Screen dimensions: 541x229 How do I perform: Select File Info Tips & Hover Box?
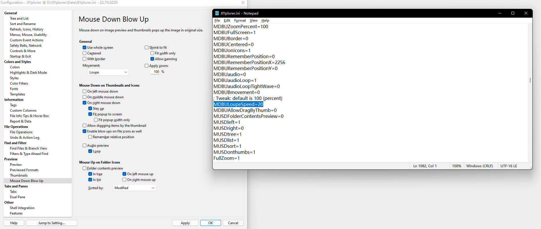tap(29, 116)
